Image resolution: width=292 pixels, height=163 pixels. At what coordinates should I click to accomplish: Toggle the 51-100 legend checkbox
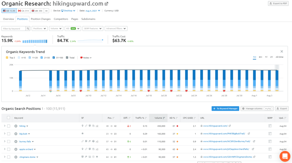click(x=54, y=58)
